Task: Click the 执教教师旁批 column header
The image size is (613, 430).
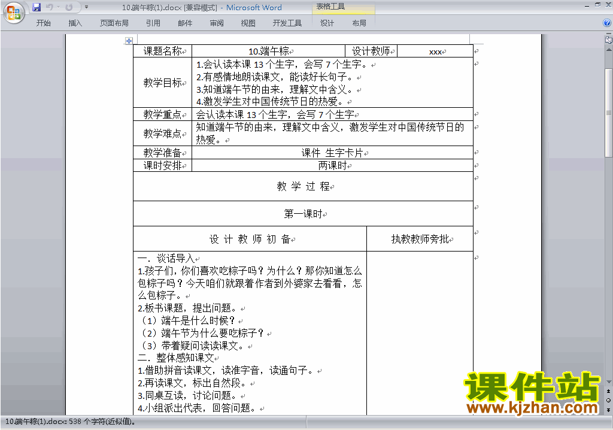Action: coord(420,239)
